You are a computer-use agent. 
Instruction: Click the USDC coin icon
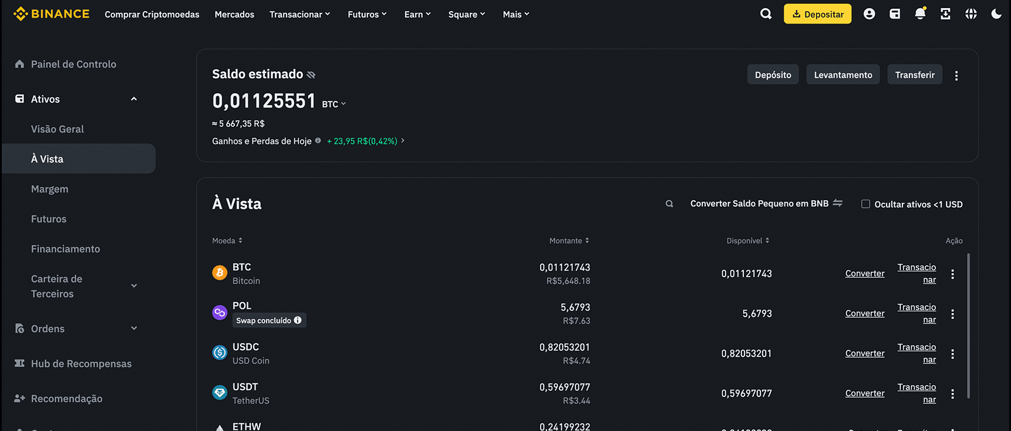pyautogui.click(x=220, y=352)
